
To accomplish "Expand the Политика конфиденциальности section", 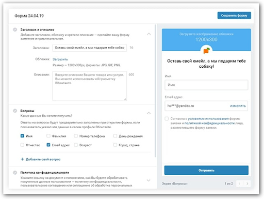I will [x=148, y=180].
